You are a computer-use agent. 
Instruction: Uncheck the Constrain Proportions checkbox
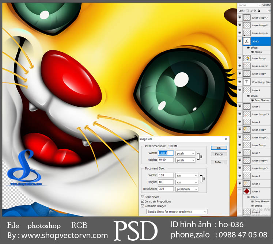pos(143,201)
